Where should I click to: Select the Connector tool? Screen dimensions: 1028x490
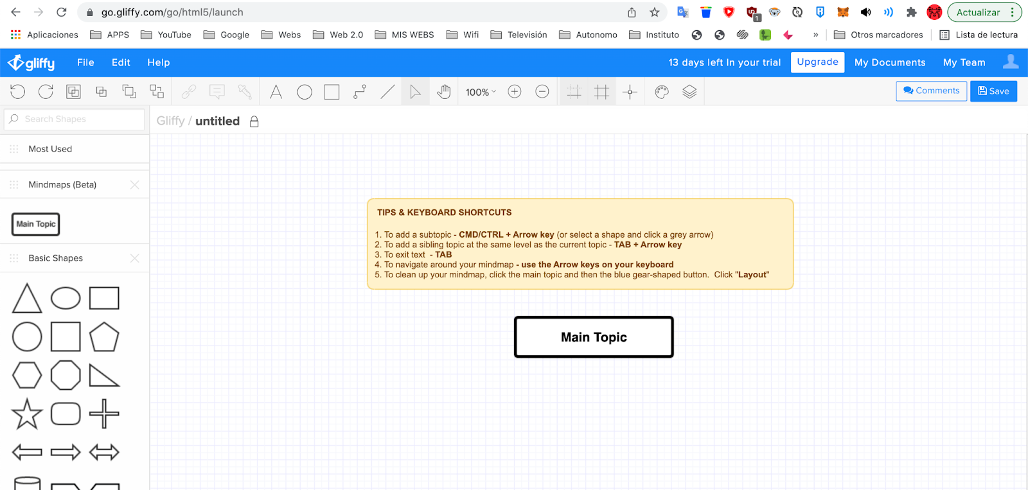tap(360, 92)
